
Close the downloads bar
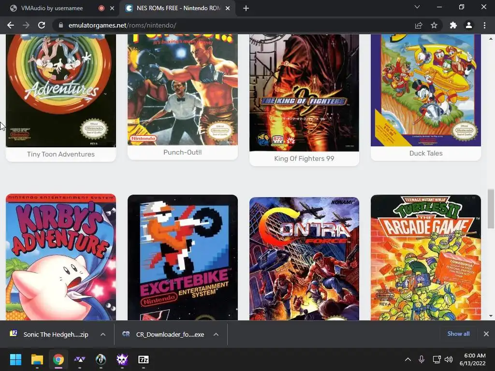click(x=486, y=334)
